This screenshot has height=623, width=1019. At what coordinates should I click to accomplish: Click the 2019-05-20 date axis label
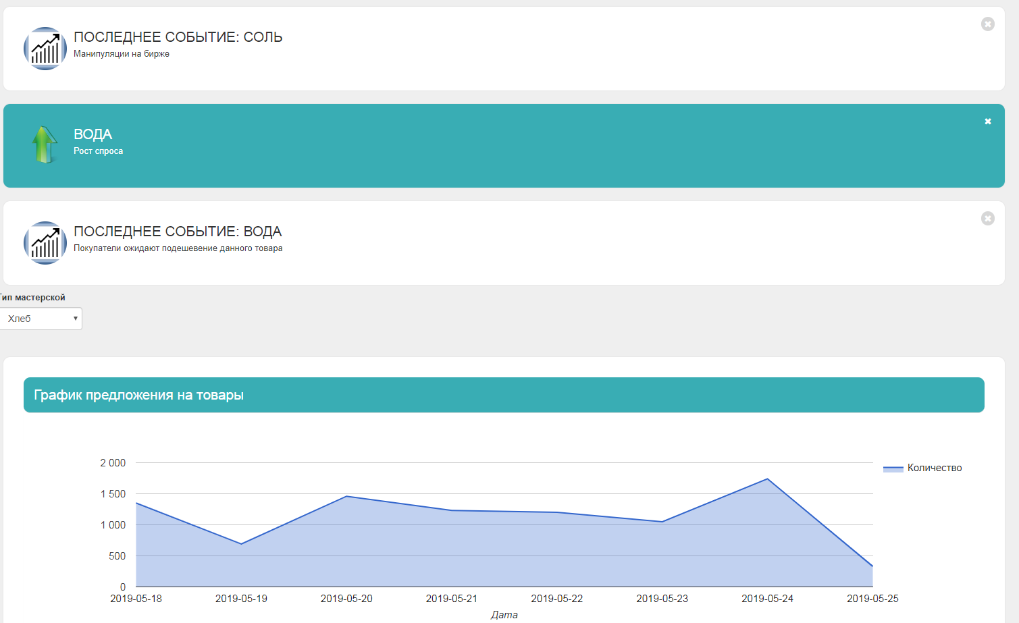tap(346, 599)
